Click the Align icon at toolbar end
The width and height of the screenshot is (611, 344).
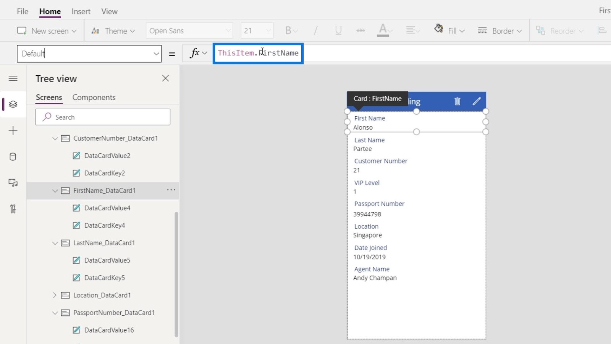(x=602, y=31)
